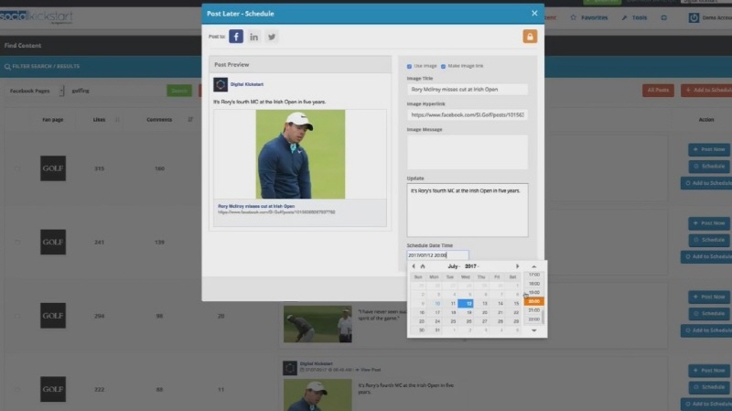Viewport: 732px width, 411px height.
Task: Click the GOLF logo in the 294-likes row
Action: coord(53,315)
